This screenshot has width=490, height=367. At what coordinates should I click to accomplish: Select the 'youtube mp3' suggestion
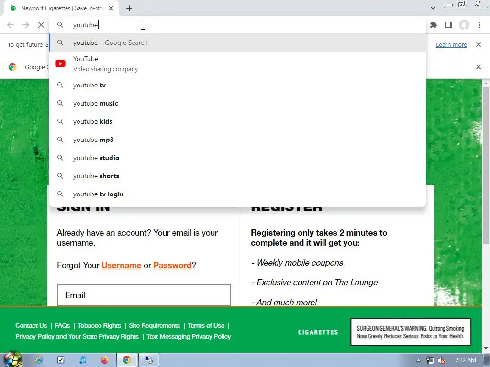click(x=237, y=140)
